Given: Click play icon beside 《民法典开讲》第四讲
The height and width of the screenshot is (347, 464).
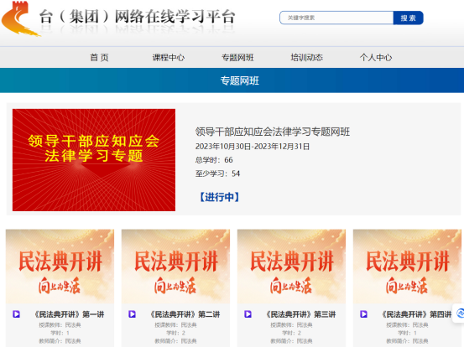Looking at the screenshot, I should point(363,314).
